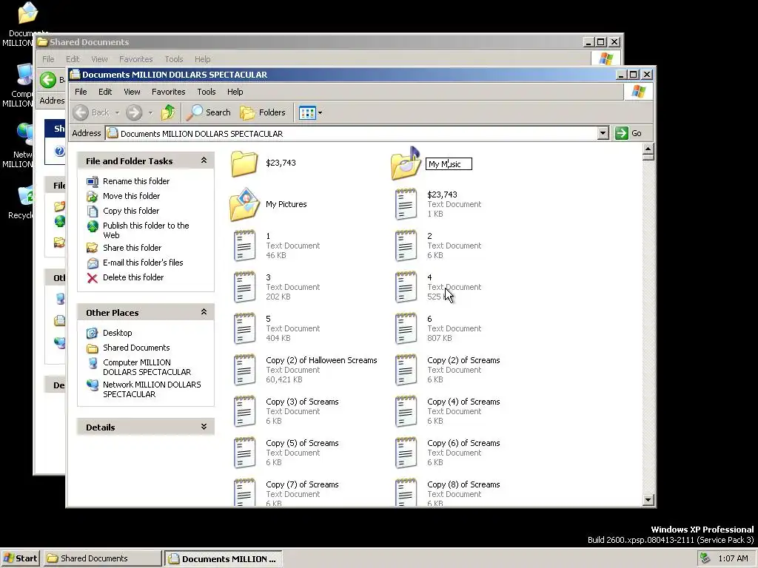Image resolution: width=758 pixels, height=568 pixels.
Task: Click the taskbar clock showing 1:07 AM
Action: coord(733,558)
